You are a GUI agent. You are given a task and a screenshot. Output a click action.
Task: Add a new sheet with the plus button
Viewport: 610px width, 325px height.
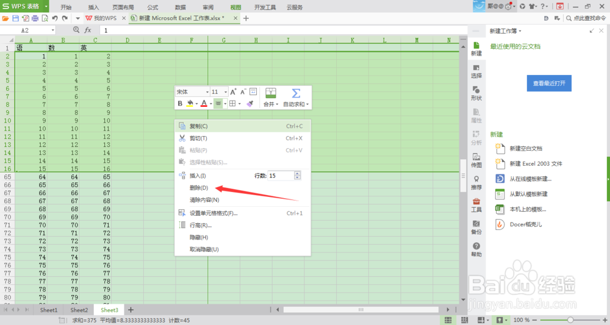[x=131, y=310]
